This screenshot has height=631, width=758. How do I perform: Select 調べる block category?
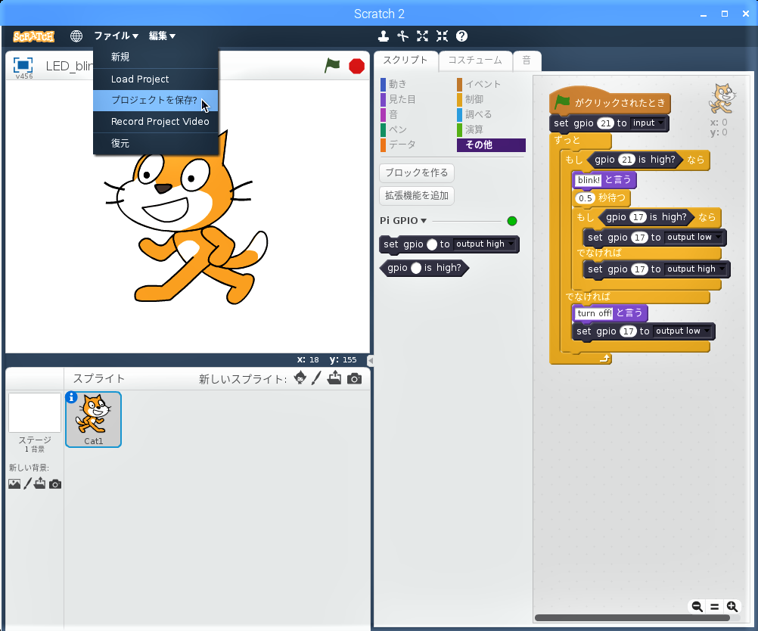[x=491, y=114]
